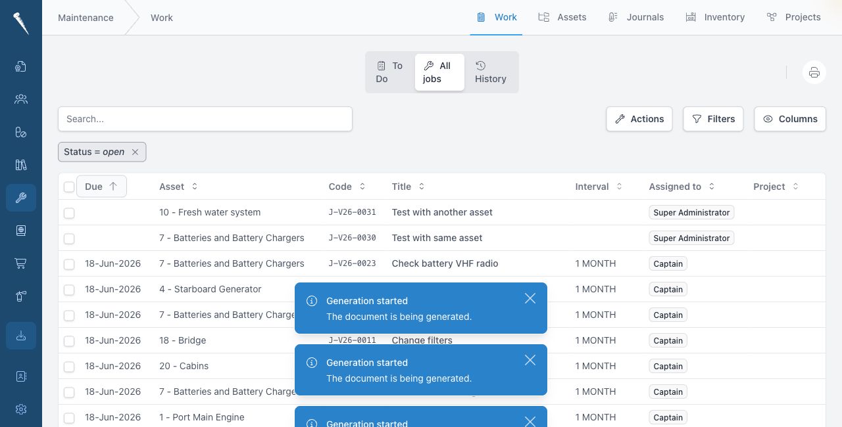Open the settings gear in sidebar
The width and height of the screenshot is (842, 427).
[x=21, y=409]
